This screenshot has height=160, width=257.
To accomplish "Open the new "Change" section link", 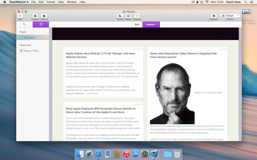I will tap(110, 87).
